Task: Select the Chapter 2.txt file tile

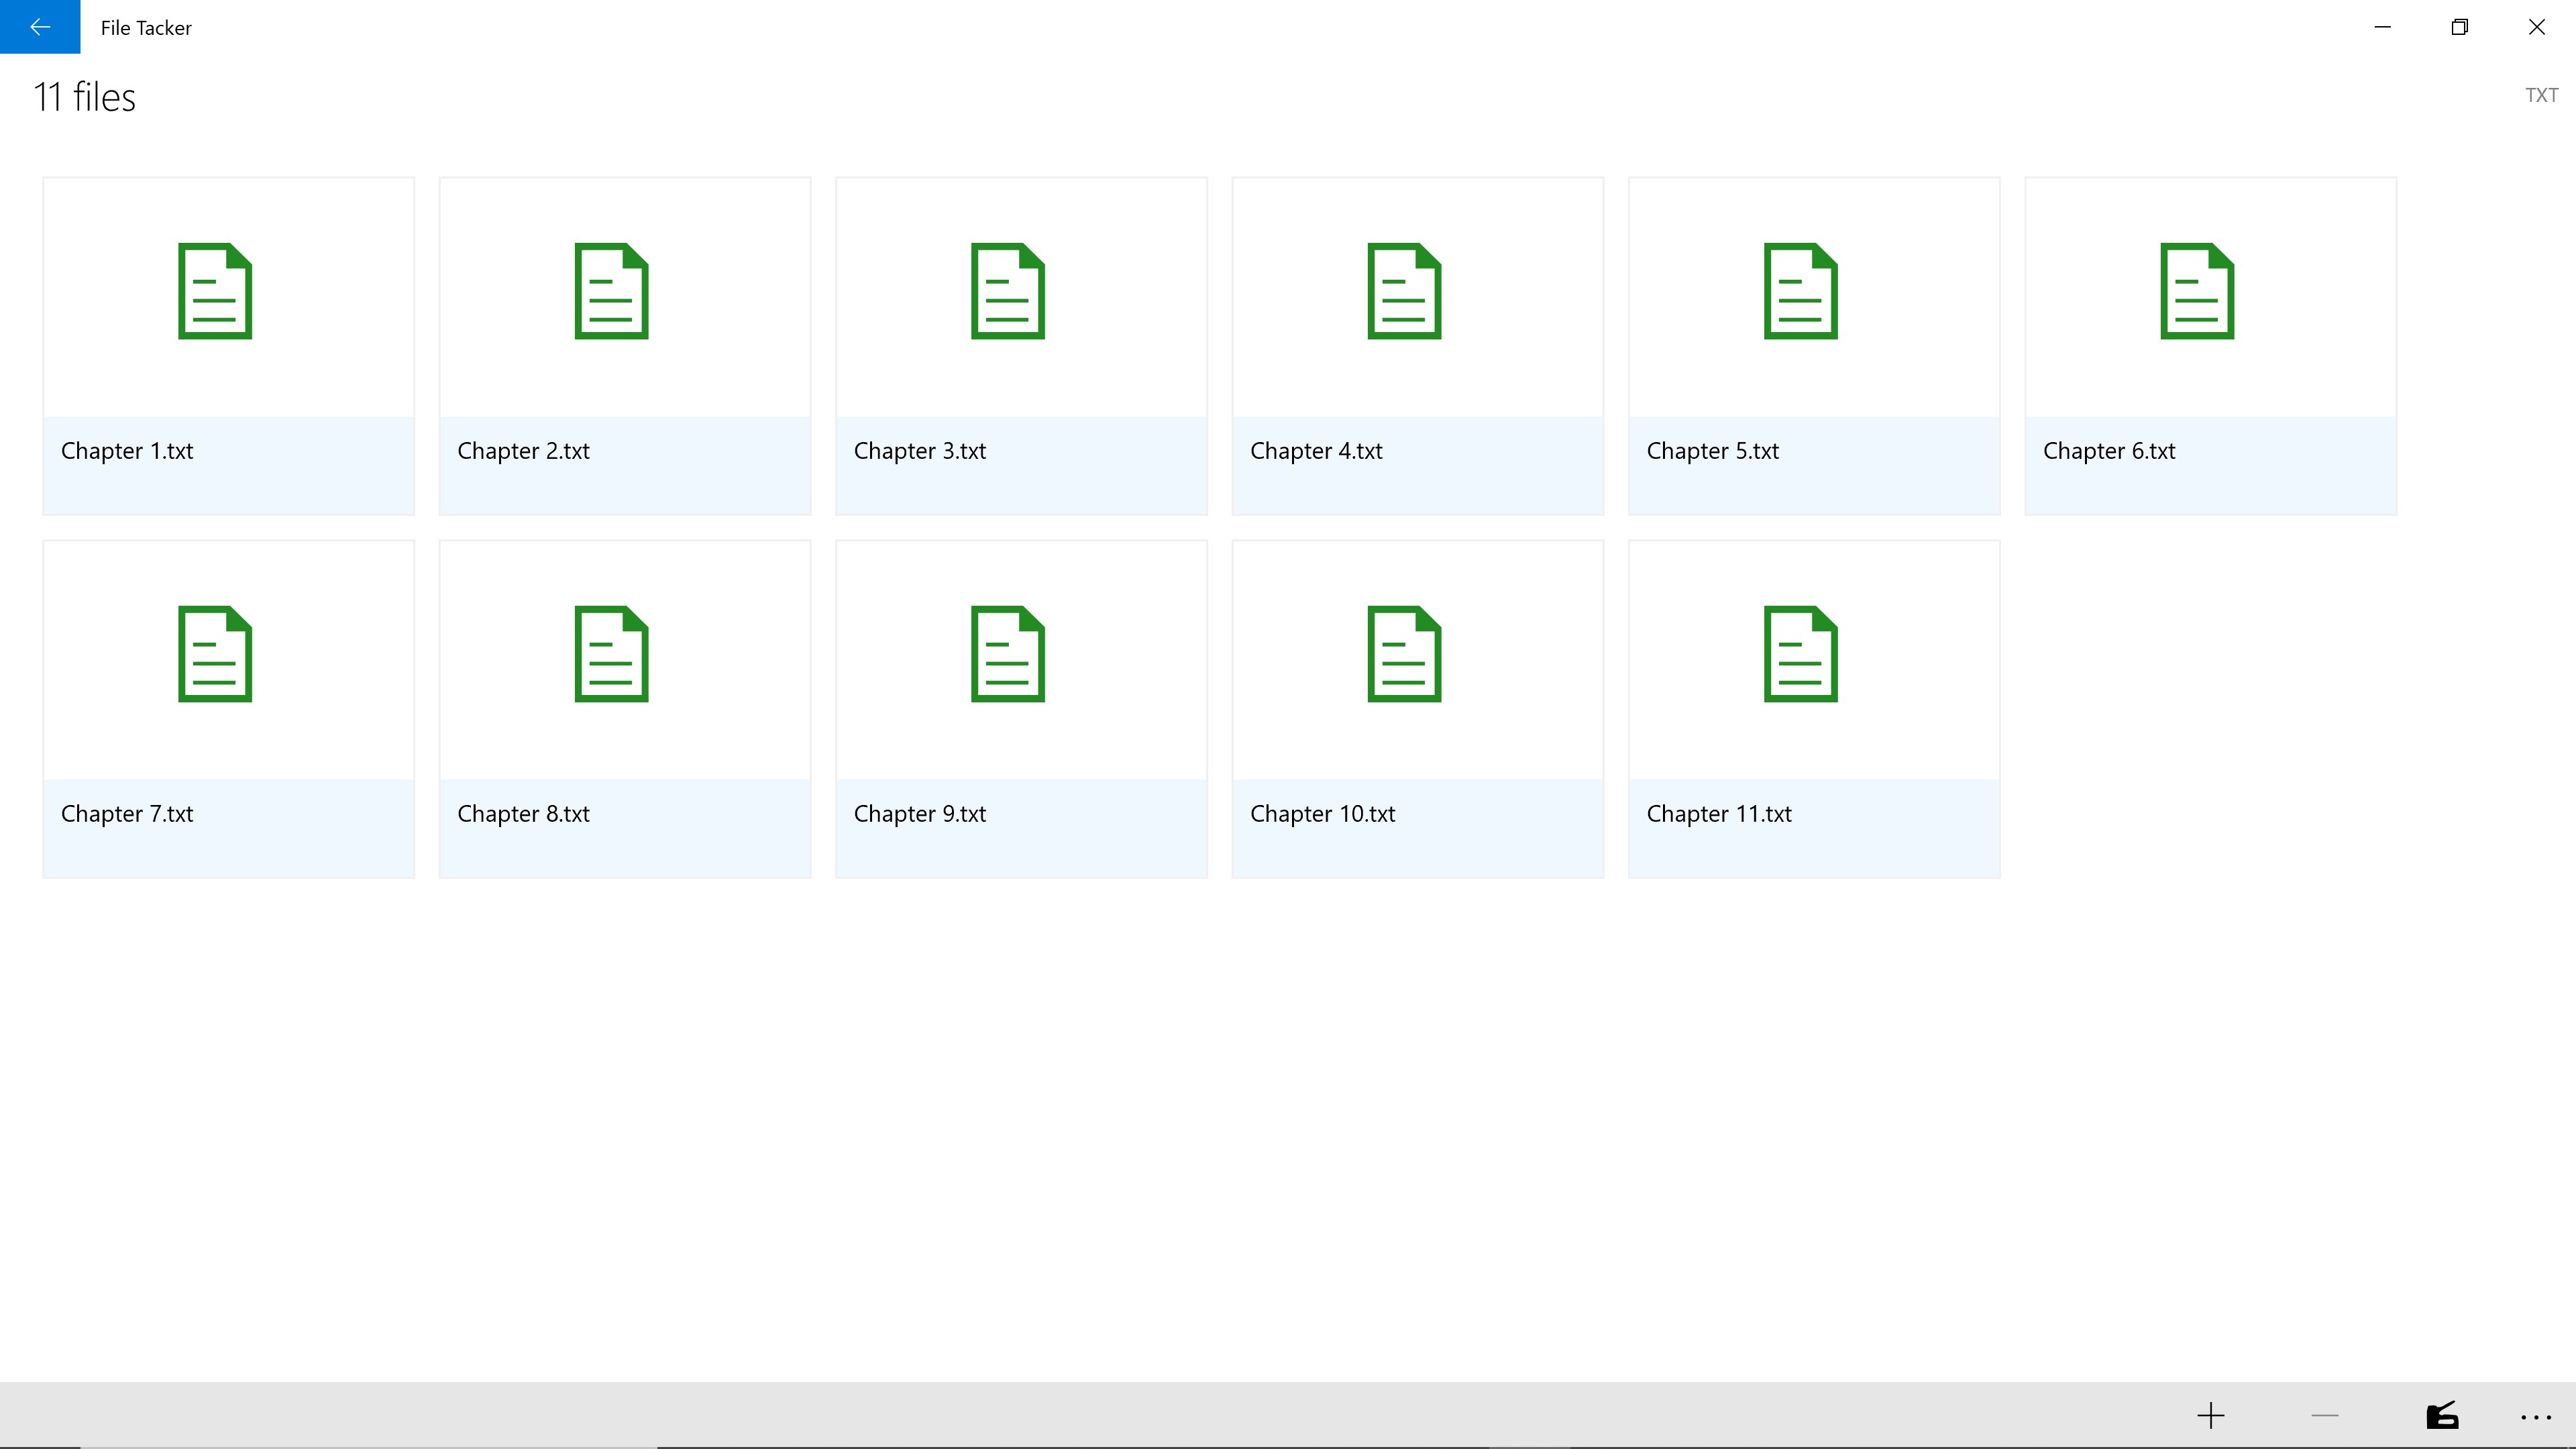Action: pos(625,346)
